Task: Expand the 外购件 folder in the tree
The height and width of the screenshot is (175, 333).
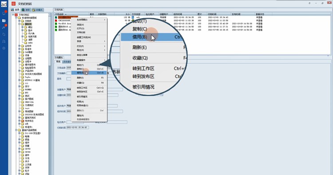Action: 20,21
